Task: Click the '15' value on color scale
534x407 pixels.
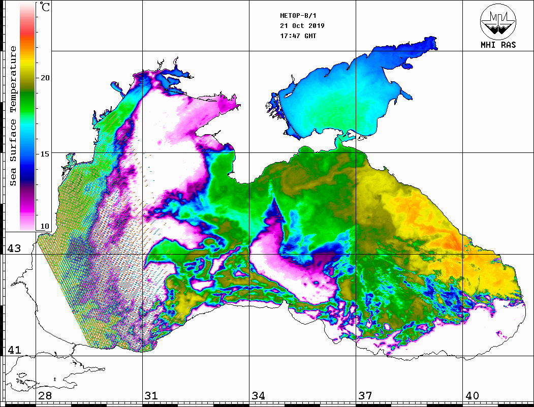Action: coord(45,153)
